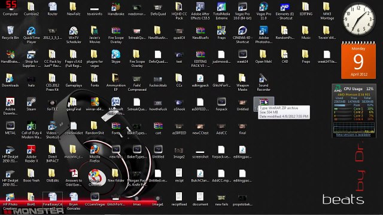Image resolution: width=383 pixels, height=215 pixels.
Task: Open the Videos - Shortcut icon
Action: point(52,130)
